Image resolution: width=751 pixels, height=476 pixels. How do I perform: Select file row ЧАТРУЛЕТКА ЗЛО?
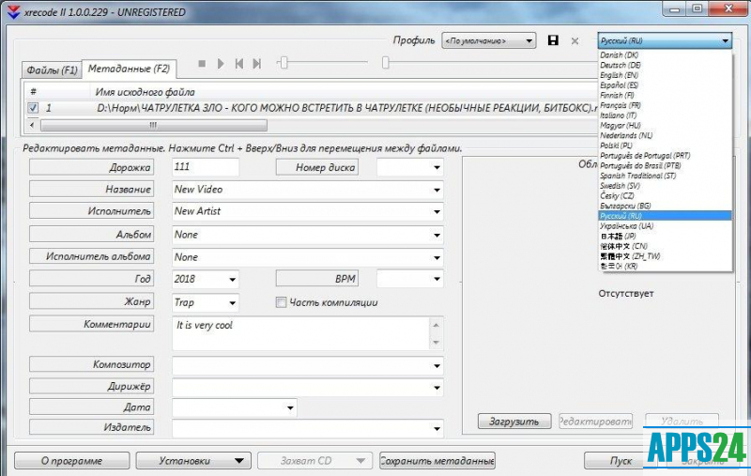pyautogui.click(x=312, y=108)
